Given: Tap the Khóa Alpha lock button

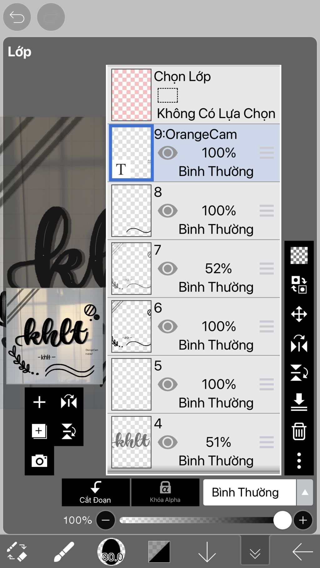Looking at the screenshot, I should pyautogui.click(x=165, y=492).
